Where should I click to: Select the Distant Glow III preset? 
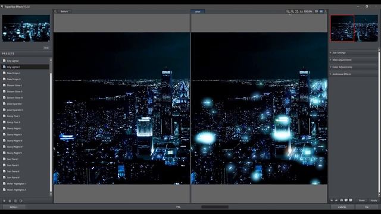25,97
